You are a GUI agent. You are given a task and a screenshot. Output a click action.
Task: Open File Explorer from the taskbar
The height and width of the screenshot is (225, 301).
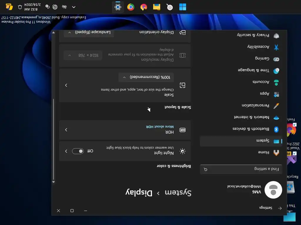pos(157,7)
